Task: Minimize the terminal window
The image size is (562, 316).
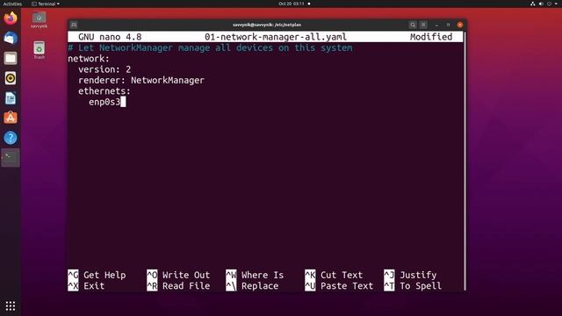Action: pos(436,25)
